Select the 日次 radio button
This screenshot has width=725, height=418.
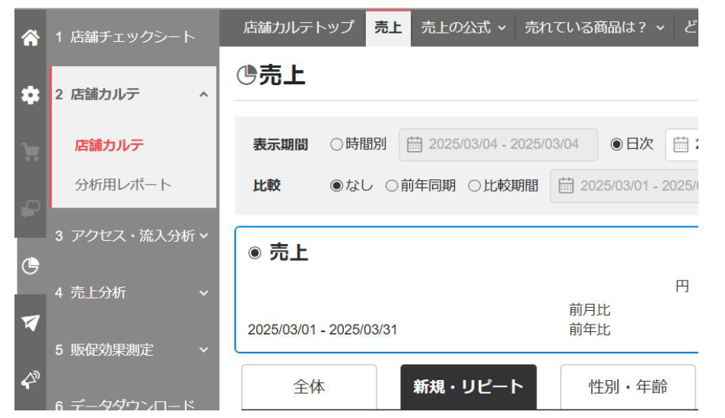(x=616, y=144)
